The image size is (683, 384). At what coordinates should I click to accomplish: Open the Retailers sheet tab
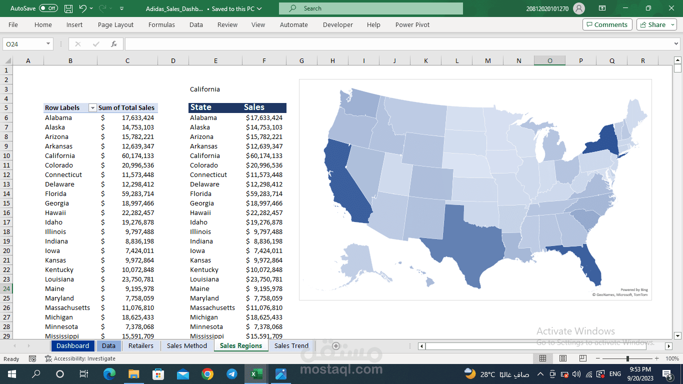click(x=141, y=345)
